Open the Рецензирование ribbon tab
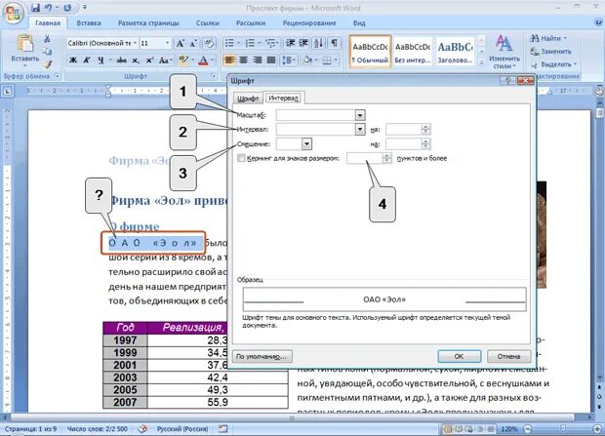Screen dimensions: 605x436 click(309, 22)
